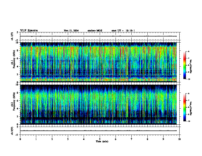Click the ch.2 colorbar PSD unit label

click(x=191, y=109)
